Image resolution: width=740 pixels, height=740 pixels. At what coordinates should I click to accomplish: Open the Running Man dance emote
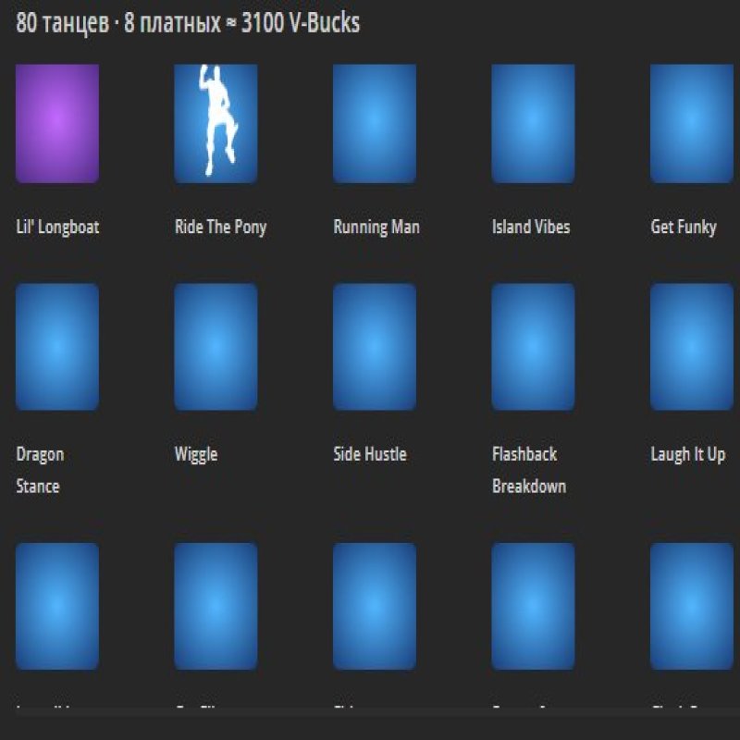375,122
